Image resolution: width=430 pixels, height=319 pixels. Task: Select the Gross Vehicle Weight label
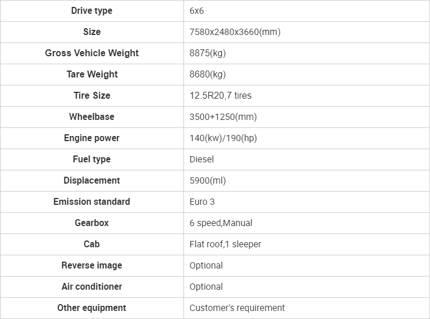point(92,53)
